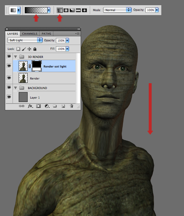The width and height of the screenshot is (184, 216).
Task: Open the layer Opacity slider arrow
Action: click(67, 40)
